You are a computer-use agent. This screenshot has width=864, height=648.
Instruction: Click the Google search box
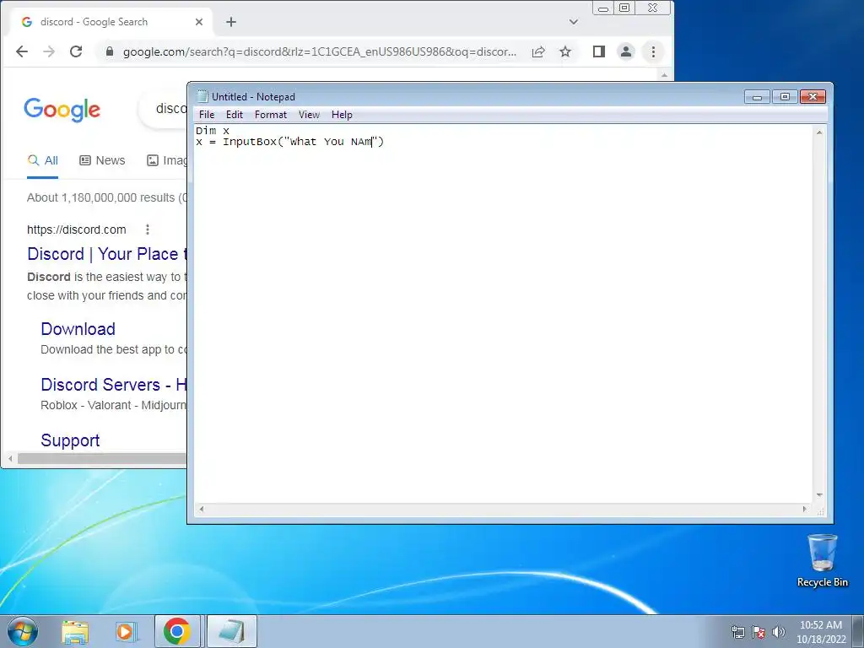164,109
